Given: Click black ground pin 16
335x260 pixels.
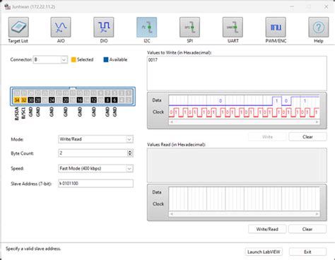Looking at the screenshot, I should point(80,100).
